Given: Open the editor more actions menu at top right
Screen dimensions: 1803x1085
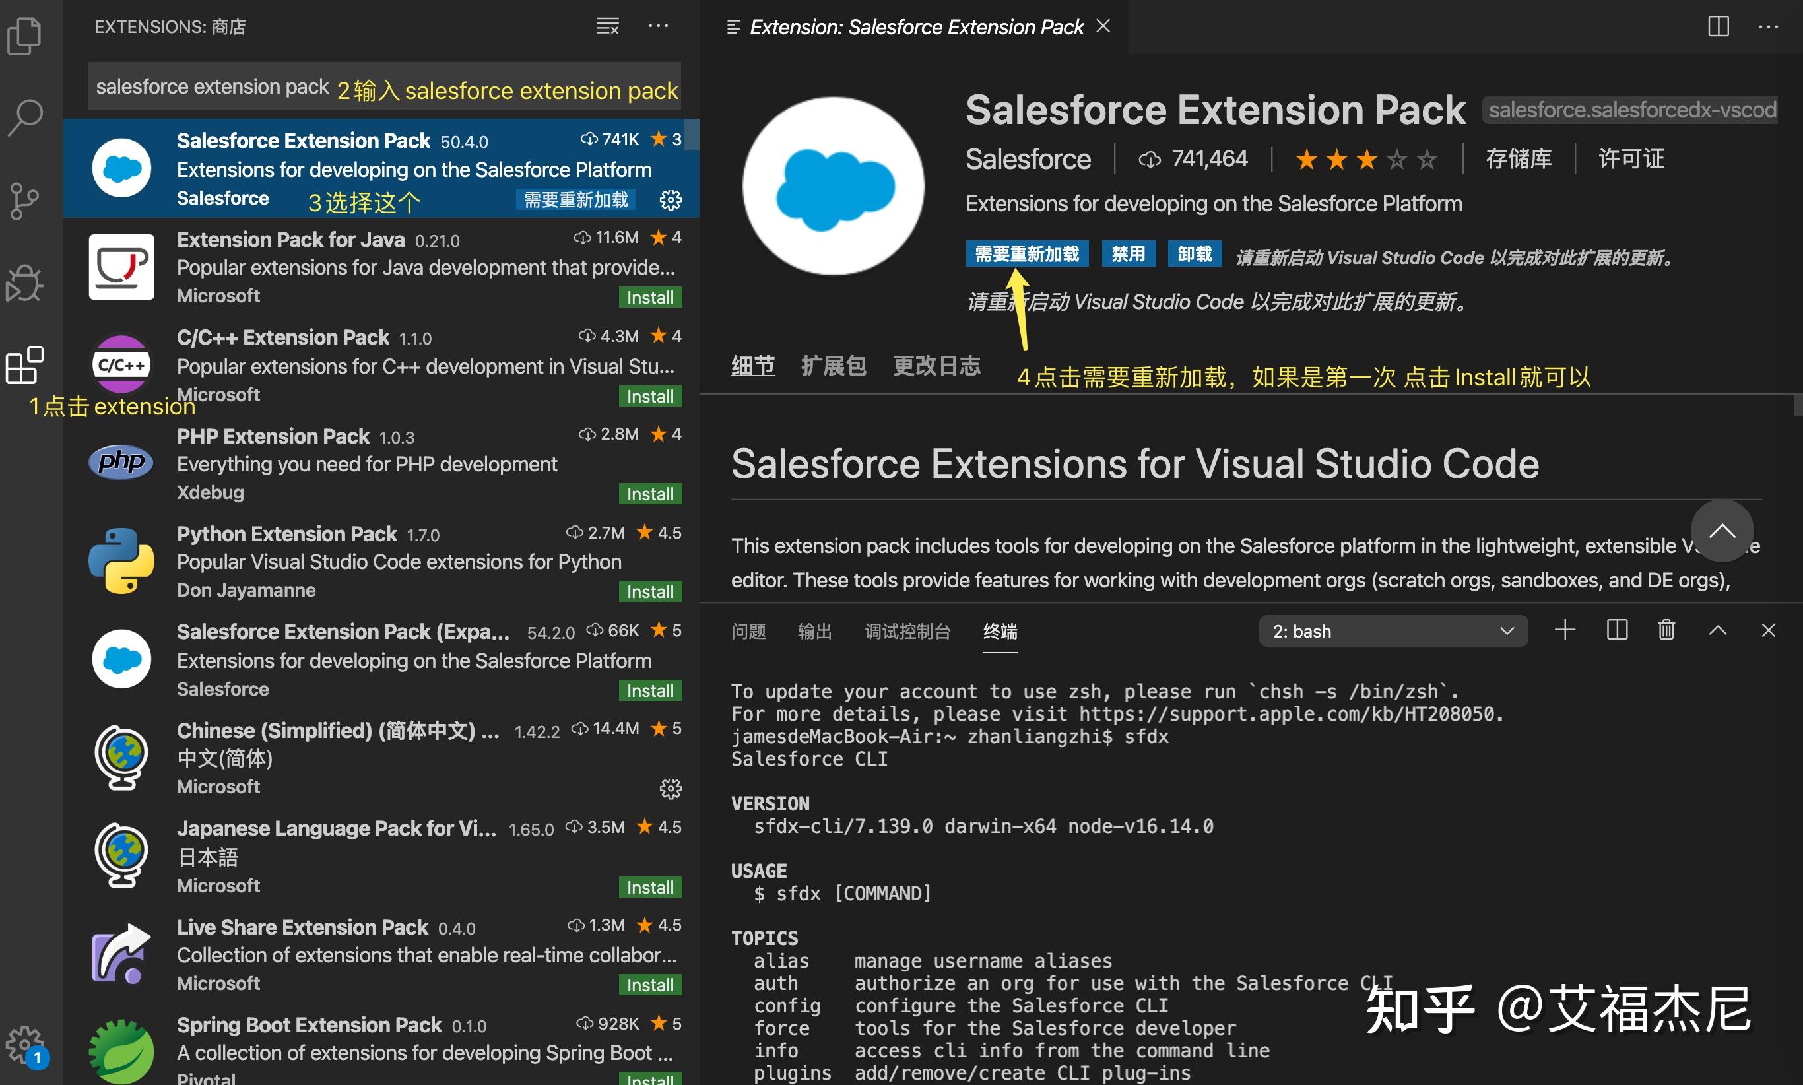Looking at the screenshot, I should (1770, 26).
